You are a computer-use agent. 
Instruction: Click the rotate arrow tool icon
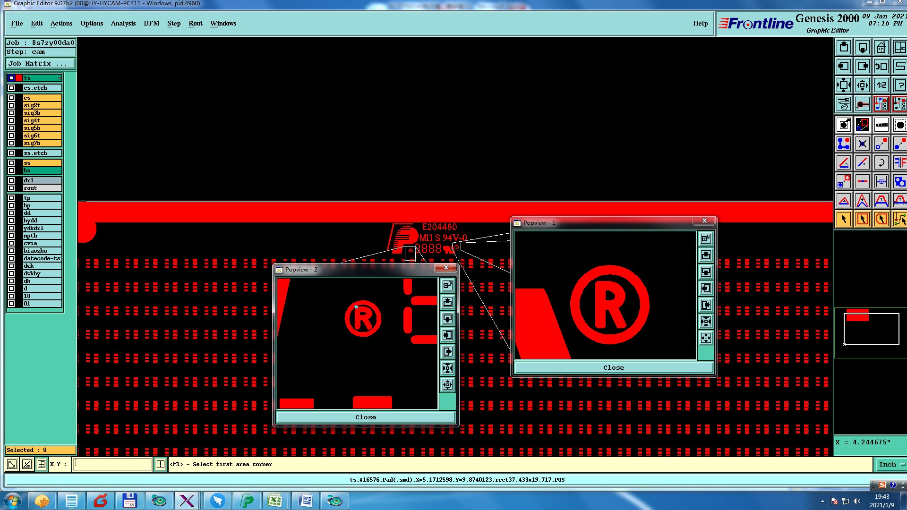click(881, 163)
